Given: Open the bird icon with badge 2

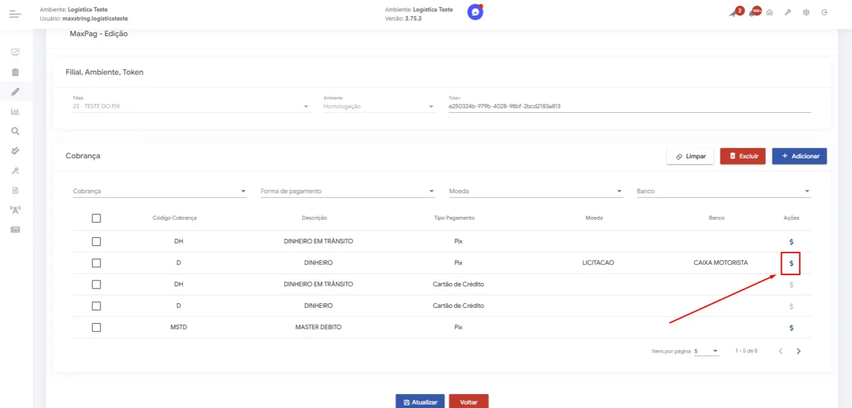Looking at the screenshot, I should tap(733, 13).
